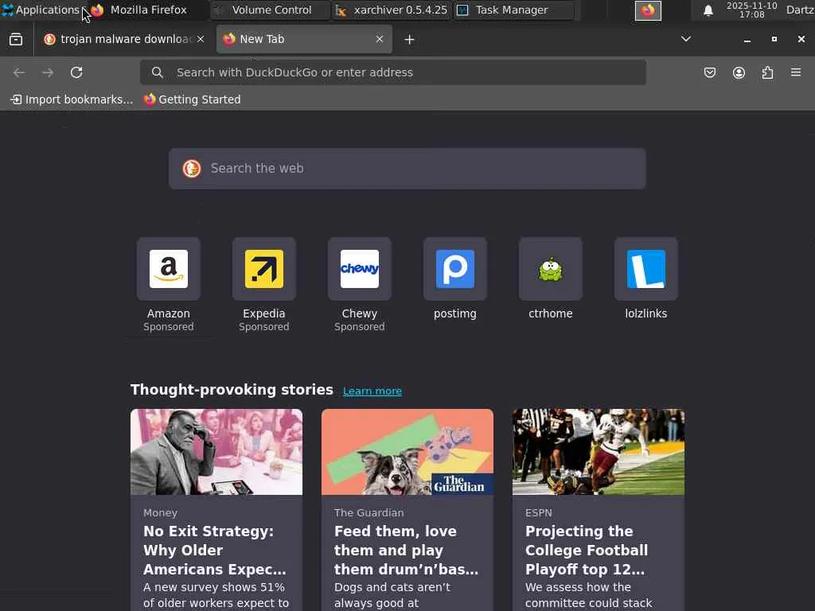Open the notification bell in panel
This screenshot has width=815, height=611.
(x=708, y=10)
